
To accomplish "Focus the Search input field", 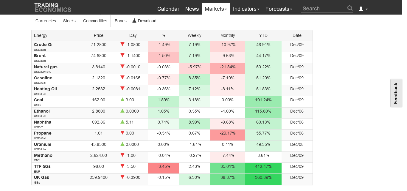I will [x=323, y=9].
